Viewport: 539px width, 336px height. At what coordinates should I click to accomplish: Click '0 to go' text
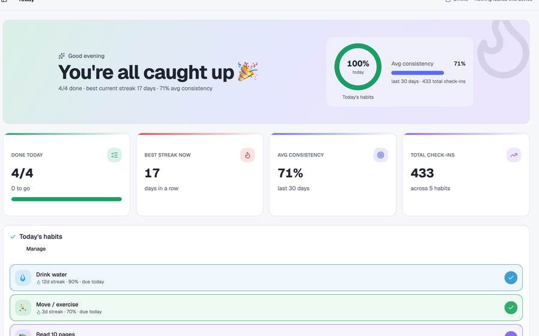pos(20,188)
